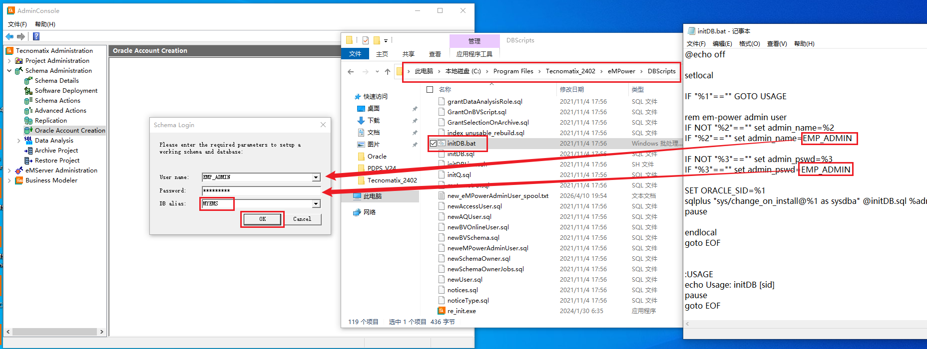The image size is (927, 349).
Task: Click the Restore Project icon
Action: pyautogui.click(x=28, y=161)
